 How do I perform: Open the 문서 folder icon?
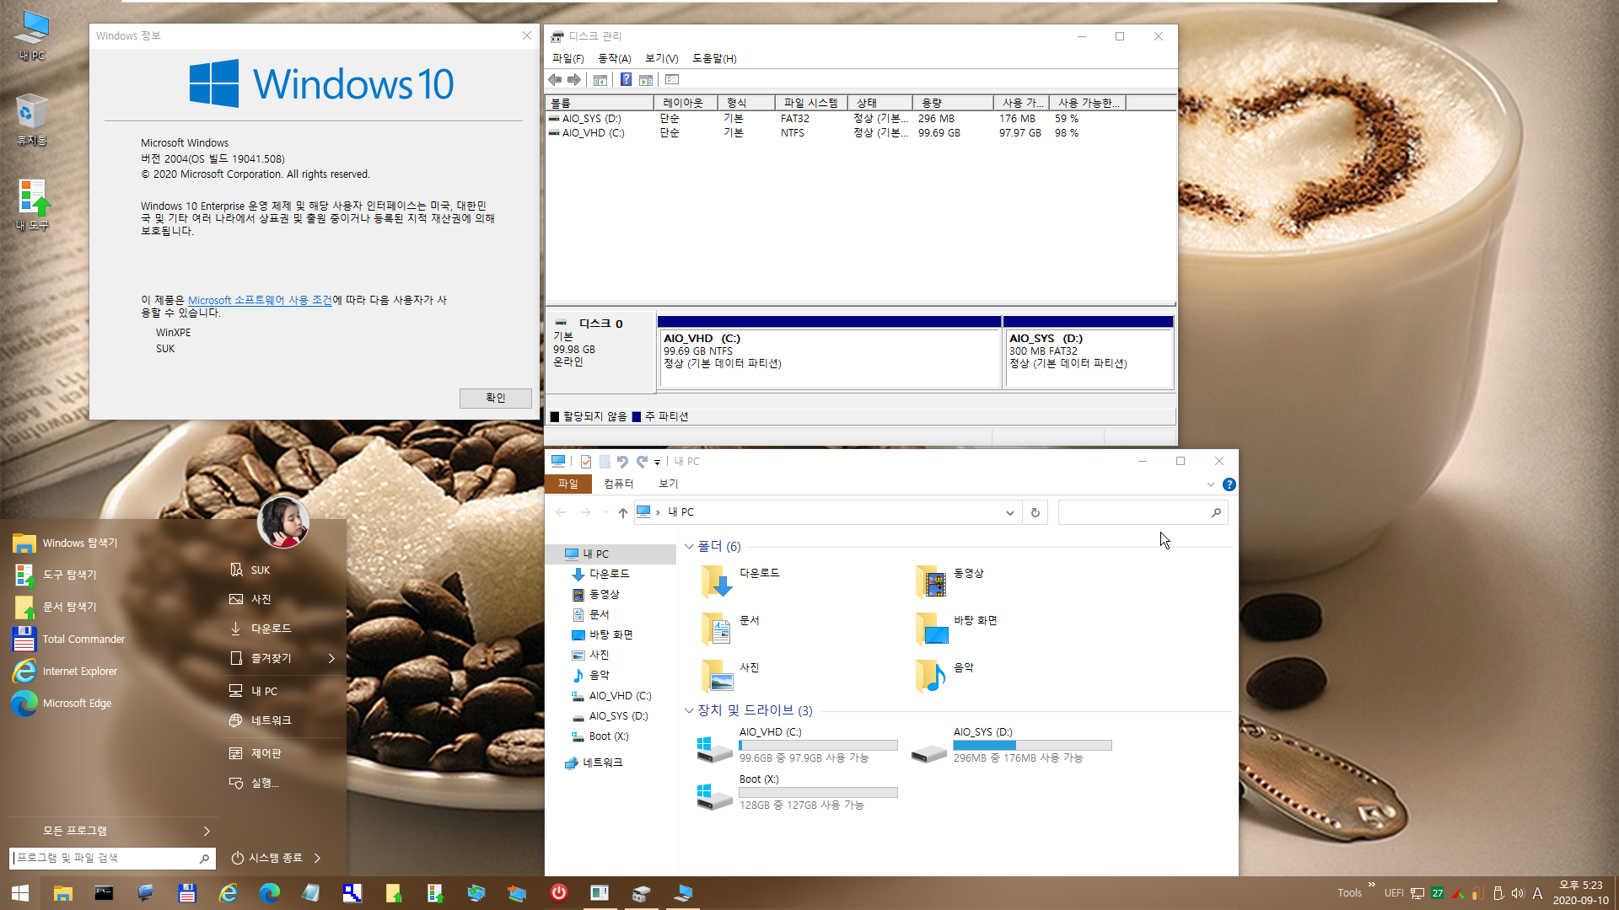pos(718,629)
